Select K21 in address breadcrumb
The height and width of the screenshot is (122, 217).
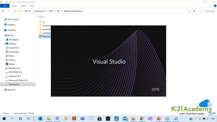(59, 11)
